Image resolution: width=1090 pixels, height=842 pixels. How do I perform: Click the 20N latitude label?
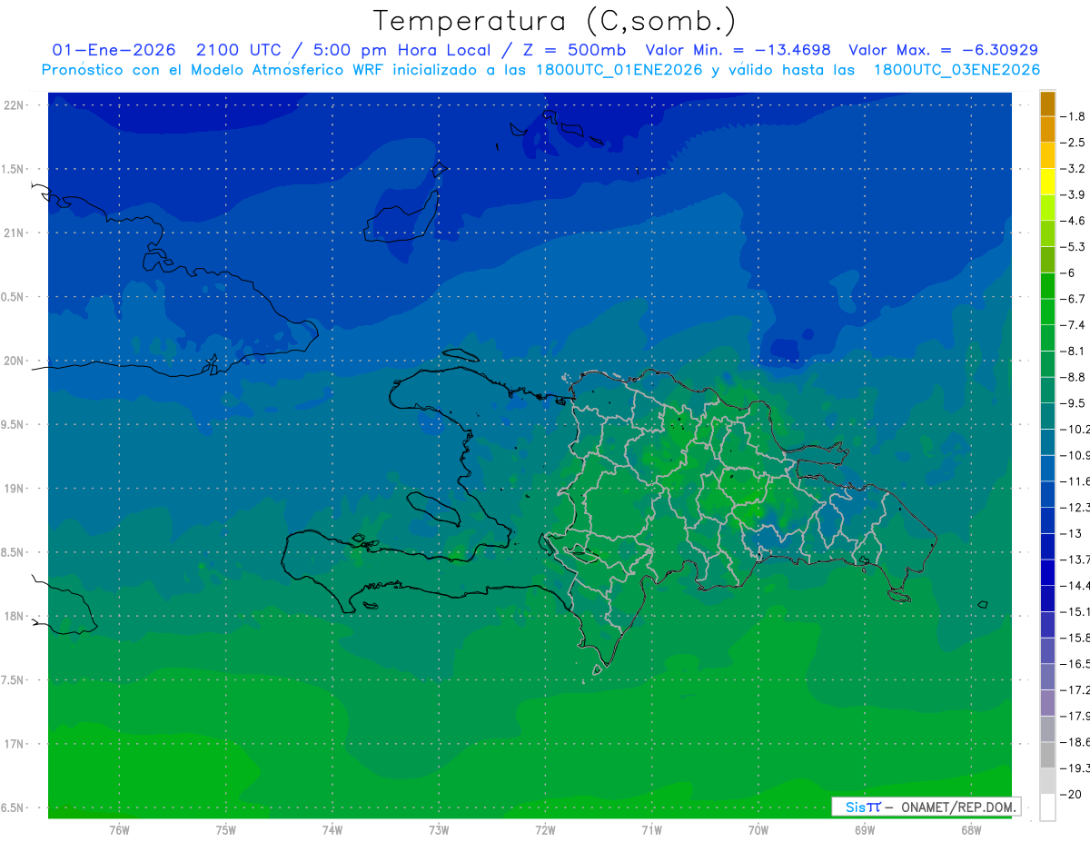click(x=15, y=362)
